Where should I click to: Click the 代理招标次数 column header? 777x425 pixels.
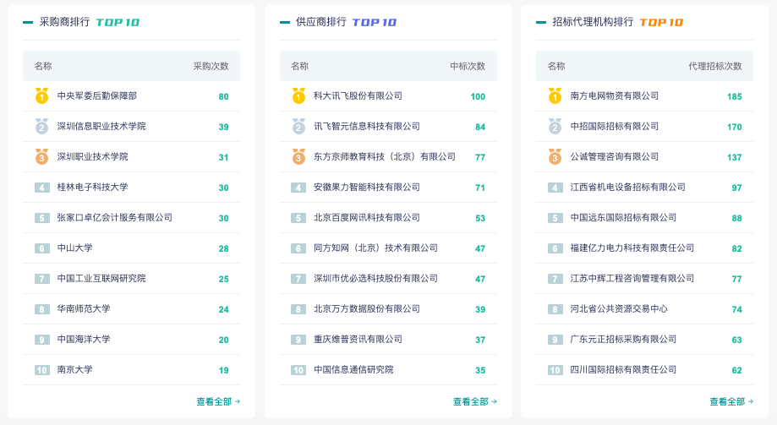(x=715, y=66)
